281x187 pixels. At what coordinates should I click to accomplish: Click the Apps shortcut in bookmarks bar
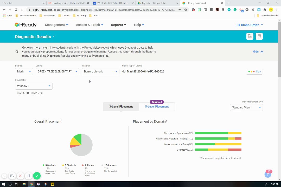8,16
